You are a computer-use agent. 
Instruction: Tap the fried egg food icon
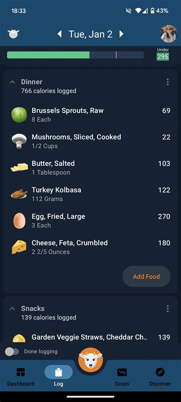coord(19,221)
